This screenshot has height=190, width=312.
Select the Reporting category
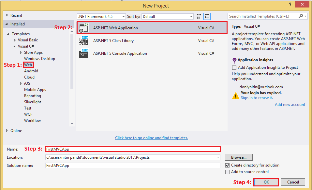[x=32, y=96]
